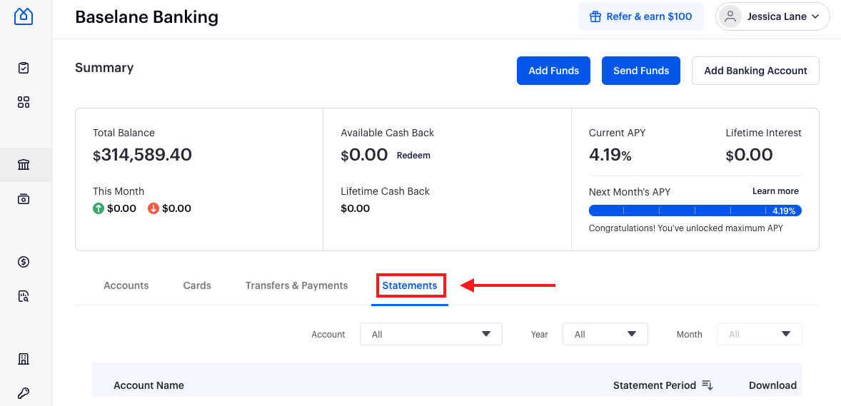This screenshot has height=406, width=841.
Task: Click the Baselane Banking page title
Action: tap(146, 17)
